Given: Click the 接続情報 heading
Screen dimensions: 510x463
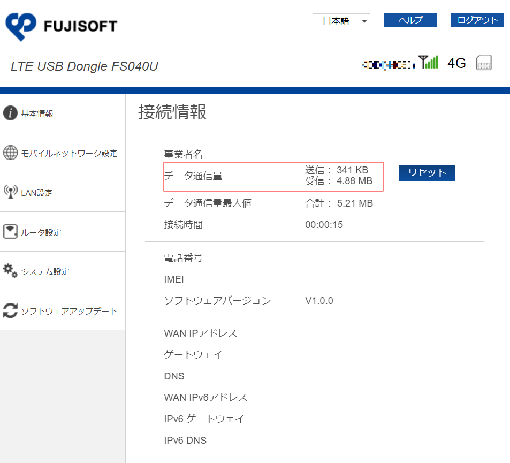Looking at the screenshot, I should (172, 112).
